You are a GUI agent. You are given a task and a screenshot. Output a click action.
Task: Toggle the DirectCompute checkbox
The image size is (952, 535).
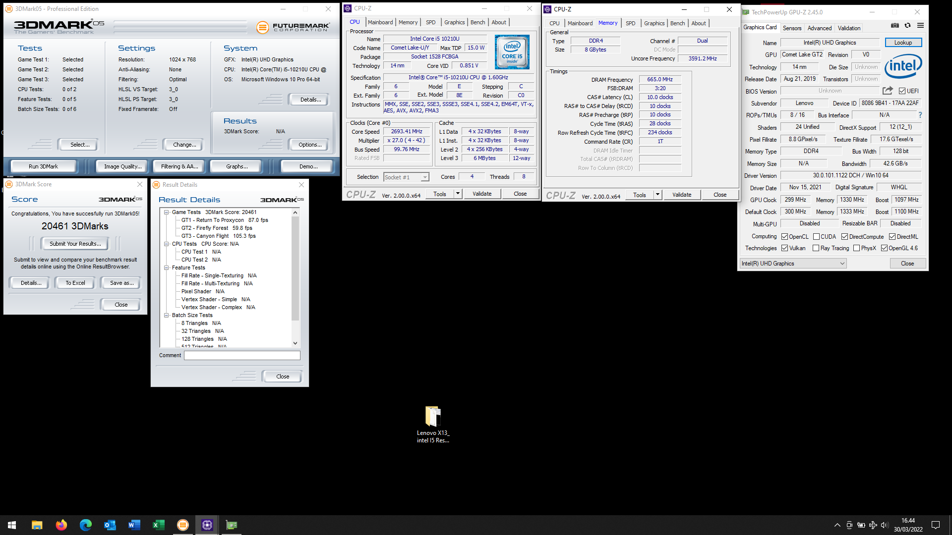844,237
